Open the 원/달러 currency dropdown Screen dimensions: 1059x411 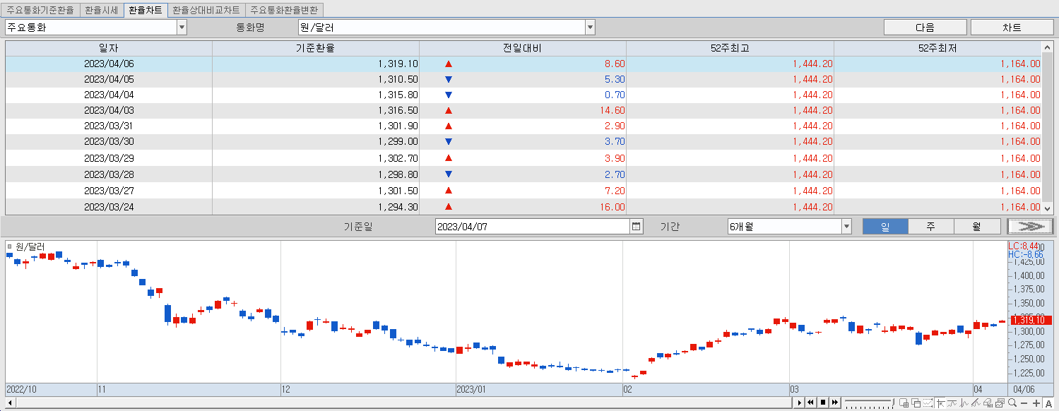click(590, 28)
